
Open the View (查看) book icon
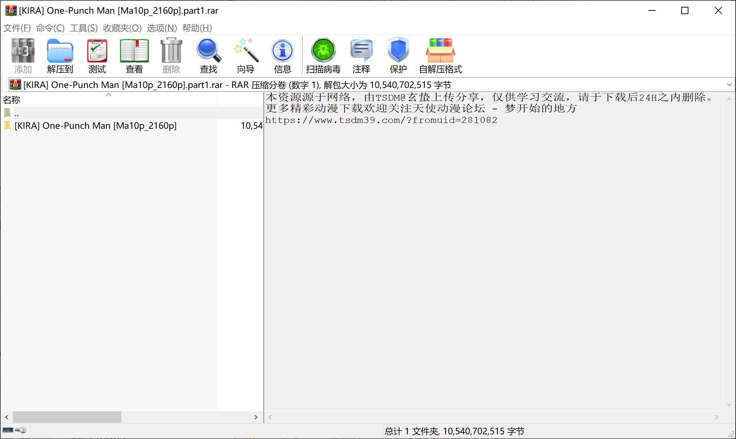pos(134,55)
